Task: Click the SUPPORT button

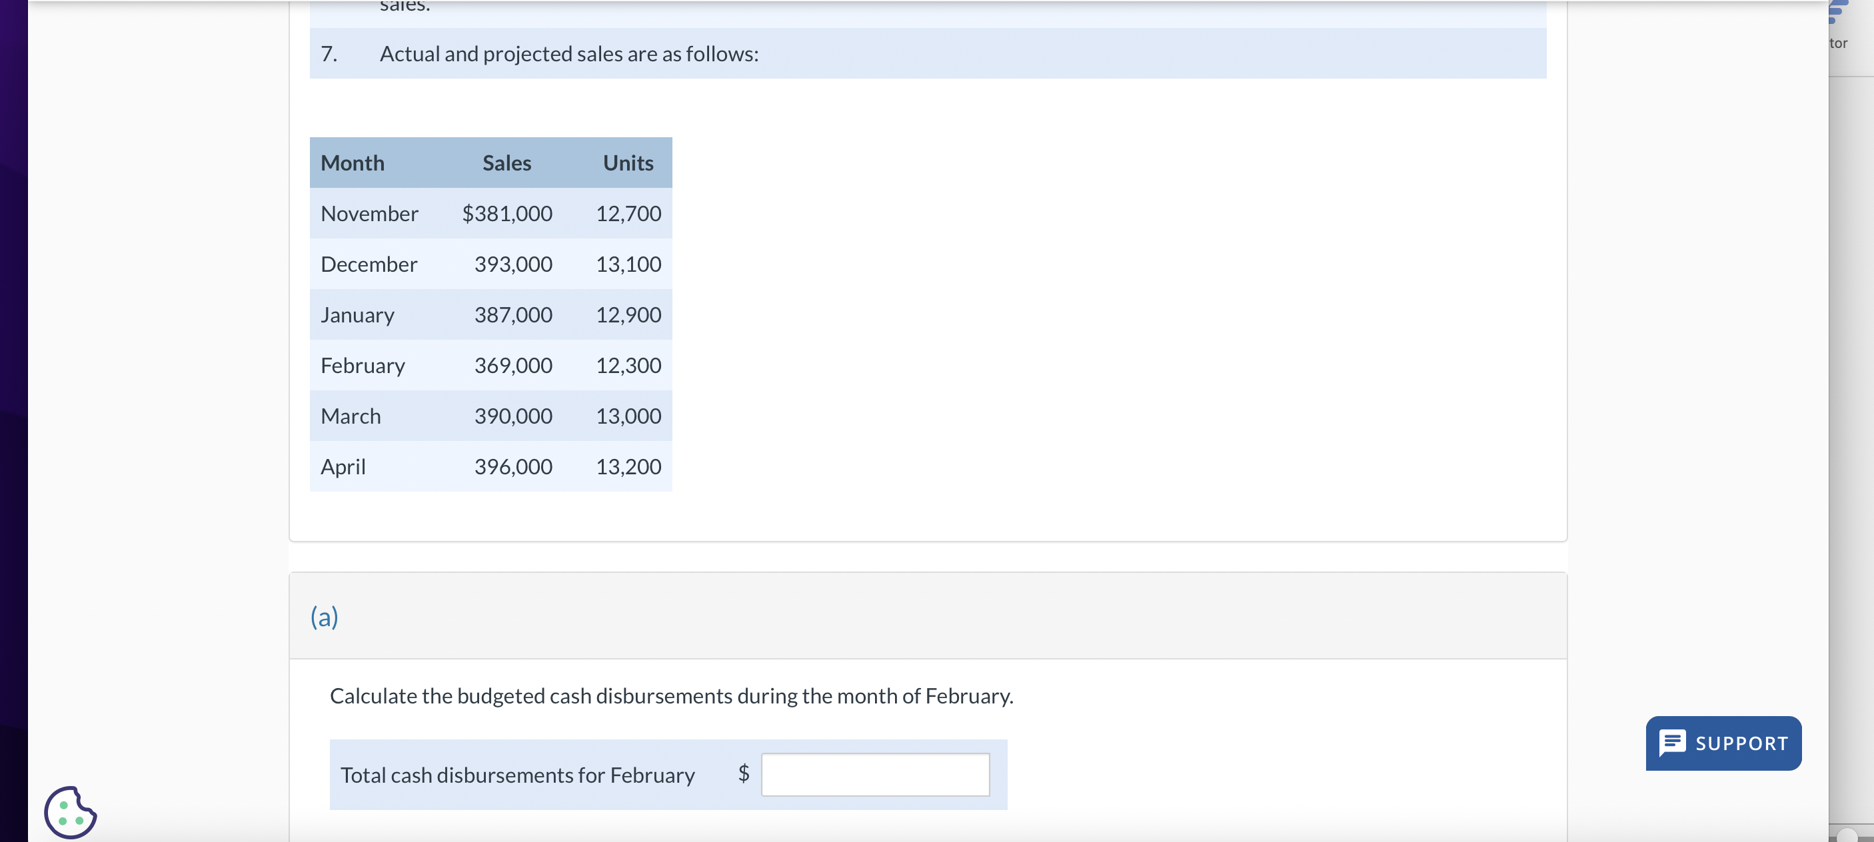Action: [x=1723, y=742]
